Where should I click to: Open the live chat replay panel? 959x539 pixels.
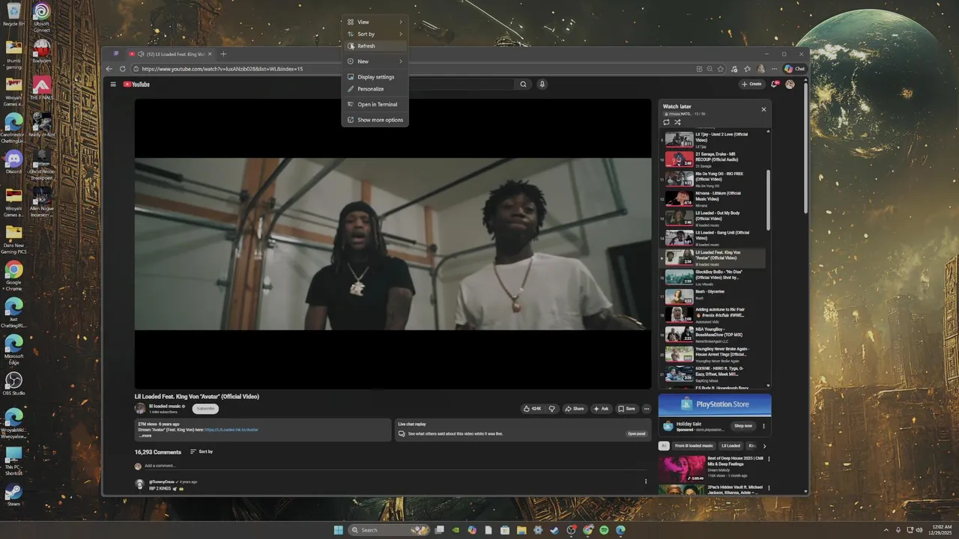[637, 433]
